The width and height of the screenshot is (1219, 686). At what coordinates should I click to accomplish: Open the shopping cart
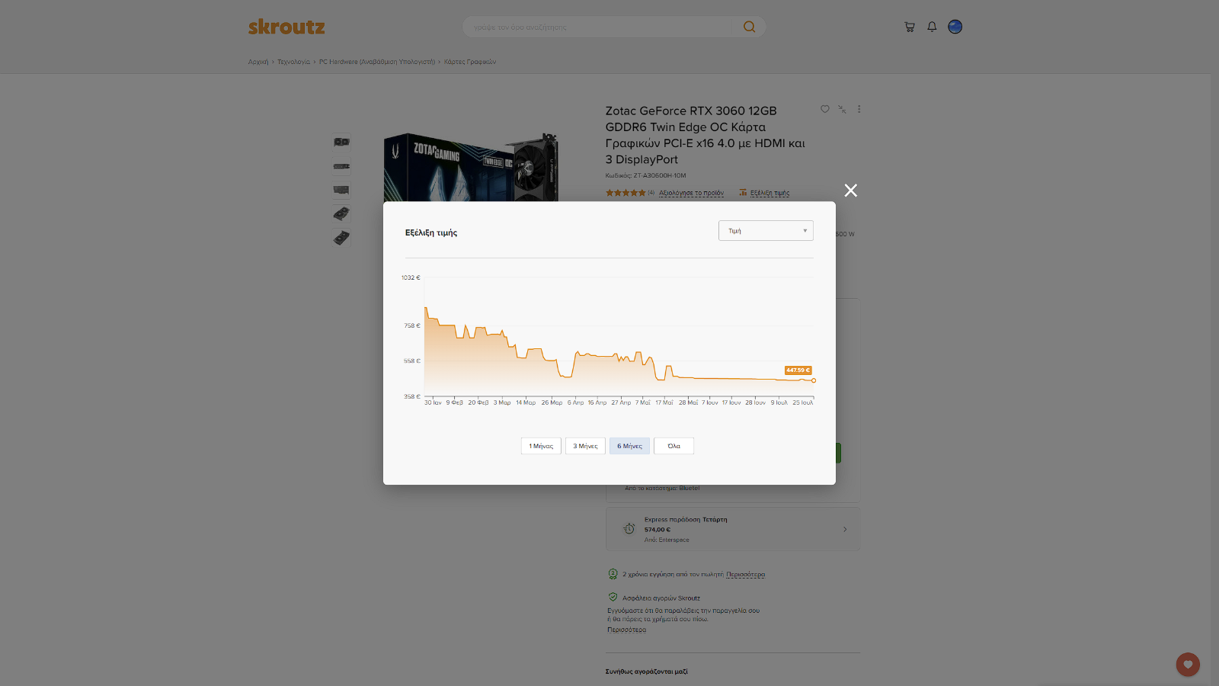coord(910,27)
